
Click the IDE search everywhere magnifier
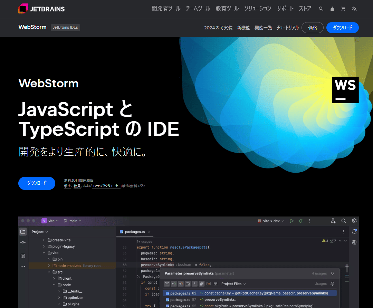344,221
